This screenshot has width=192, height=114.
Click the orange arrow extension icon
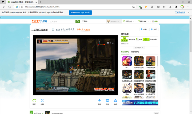click(146, 7)
